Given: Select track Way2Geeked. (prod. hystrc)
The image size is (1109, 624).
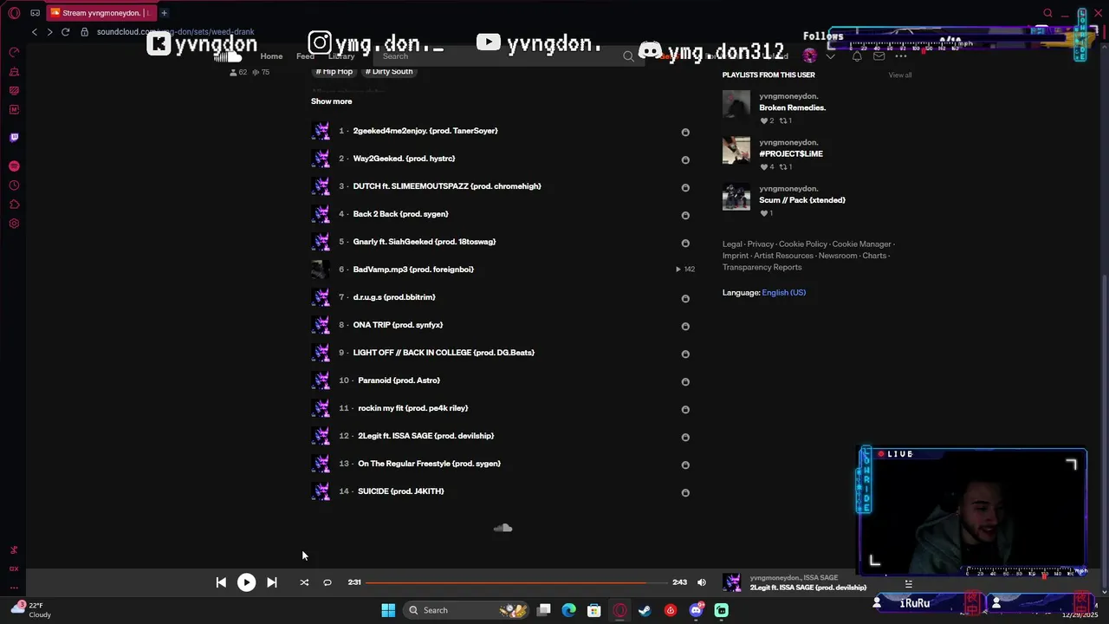Looking at the screenshot, I should [x=404, y=159].
